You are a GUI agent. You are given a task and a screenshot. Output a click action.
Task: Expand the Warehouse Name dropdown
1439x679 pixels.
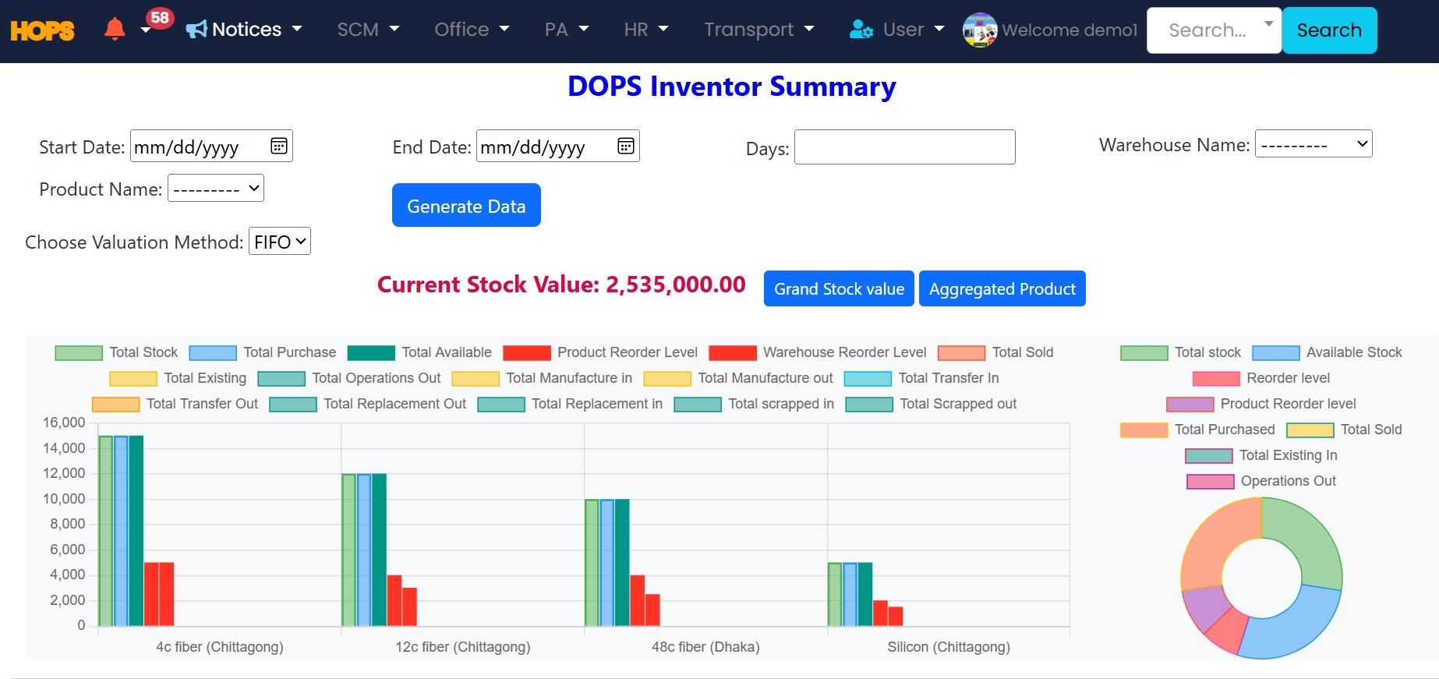point(1313,144)
